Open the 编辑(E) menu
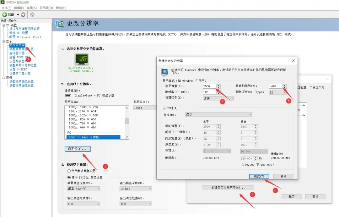Image resolution: width=339 pixels, height=217 pixels. point(19,8)
